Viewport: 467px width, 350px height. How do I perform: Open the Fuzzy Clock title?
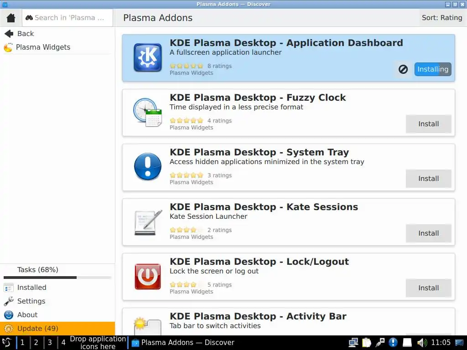tap(258, 98)
